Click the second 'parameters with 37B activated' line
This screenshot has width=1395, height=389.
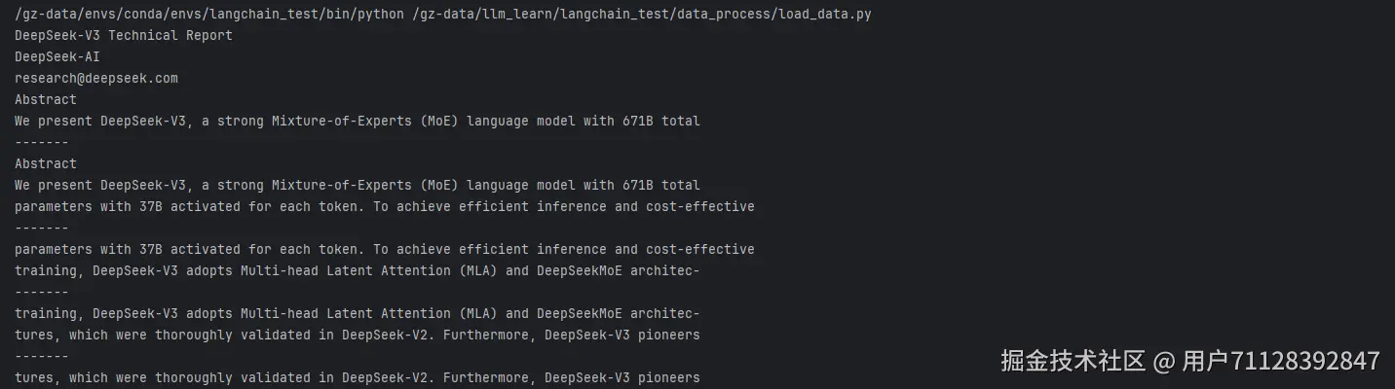click(x=384, y=250)
